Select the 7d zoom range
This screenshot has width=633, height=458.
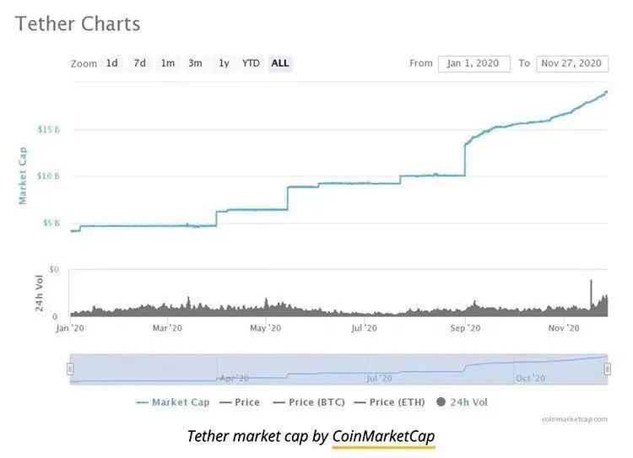140,63
